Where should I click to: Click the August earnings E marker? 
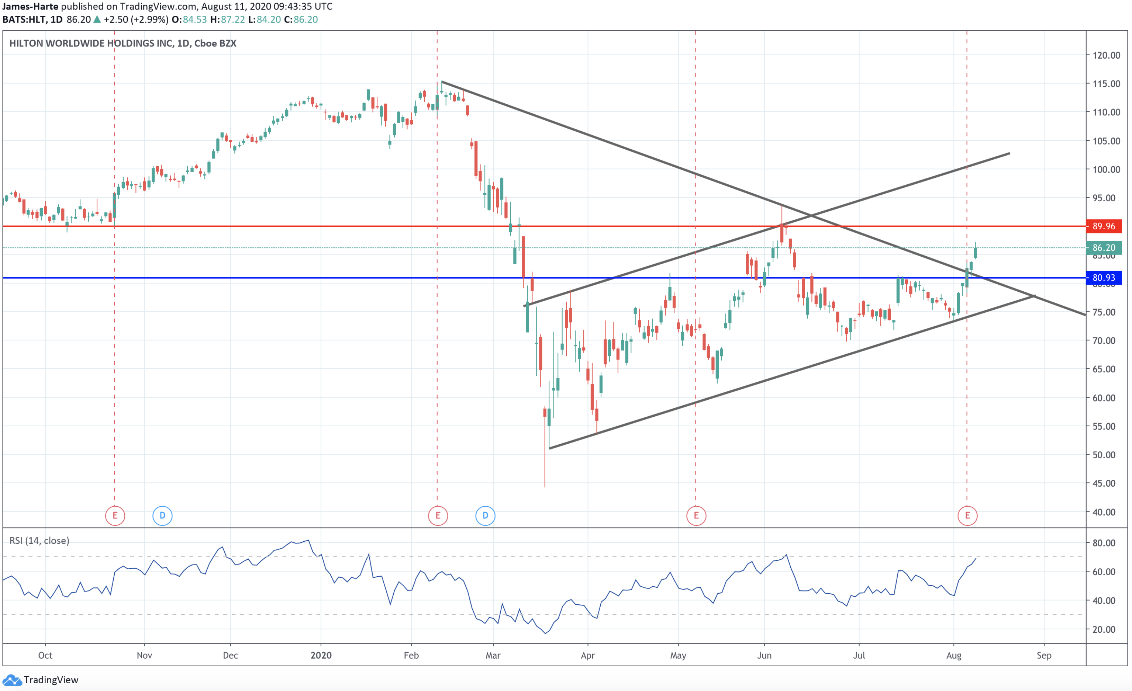[x=967, y=515]
